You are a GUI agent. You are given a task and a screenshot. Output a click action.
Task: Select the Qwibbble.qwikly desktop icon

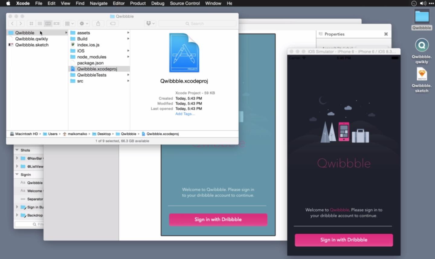422,51
